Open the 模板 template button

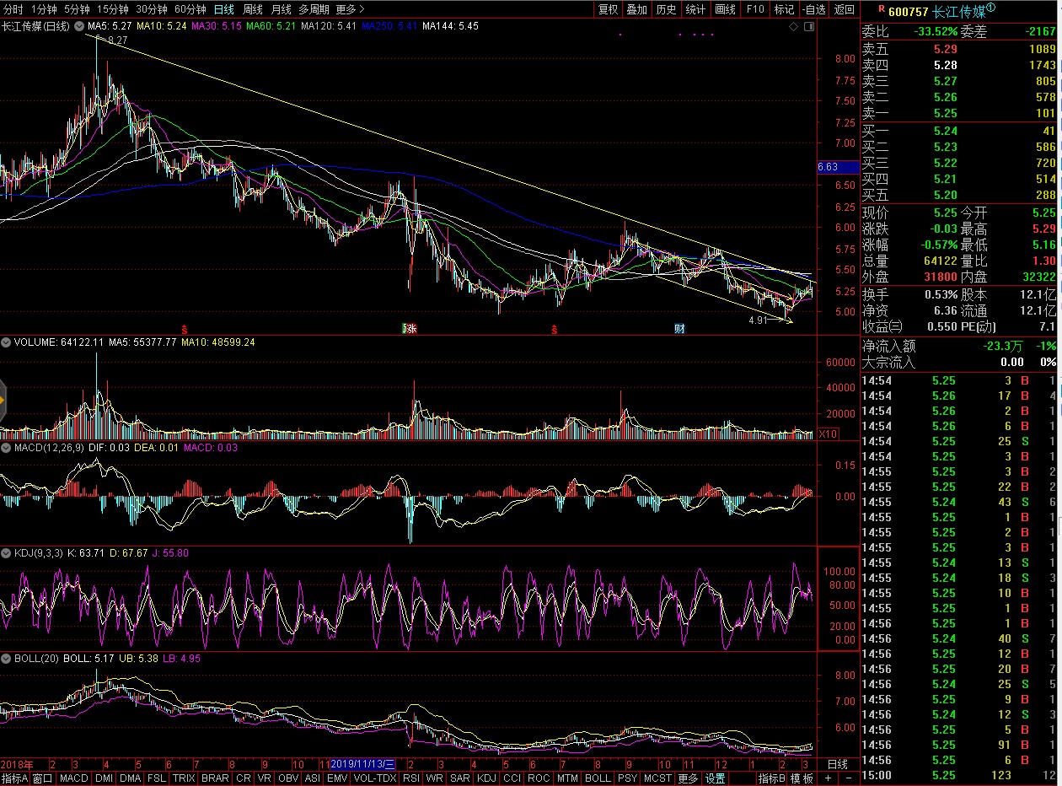tap(803, 778)
